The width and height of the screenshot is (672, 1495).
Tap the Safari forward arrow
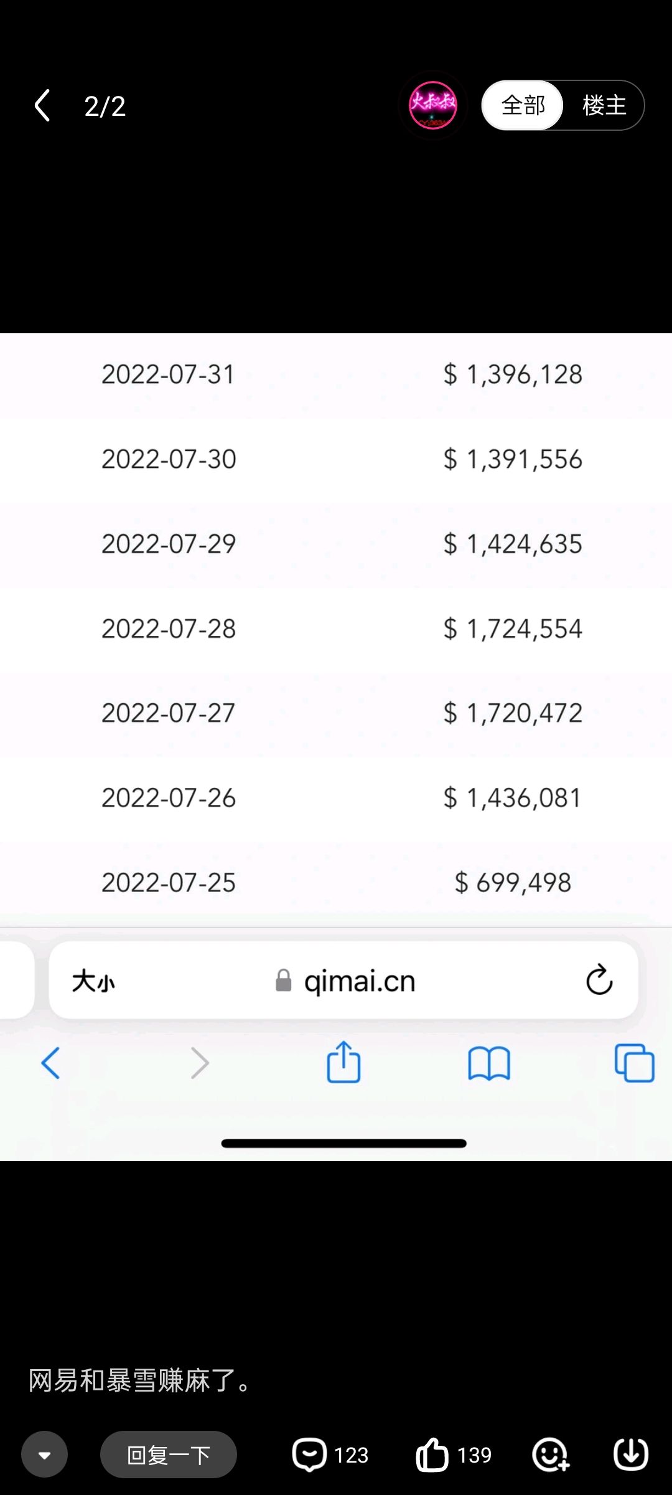point(199,1063)
